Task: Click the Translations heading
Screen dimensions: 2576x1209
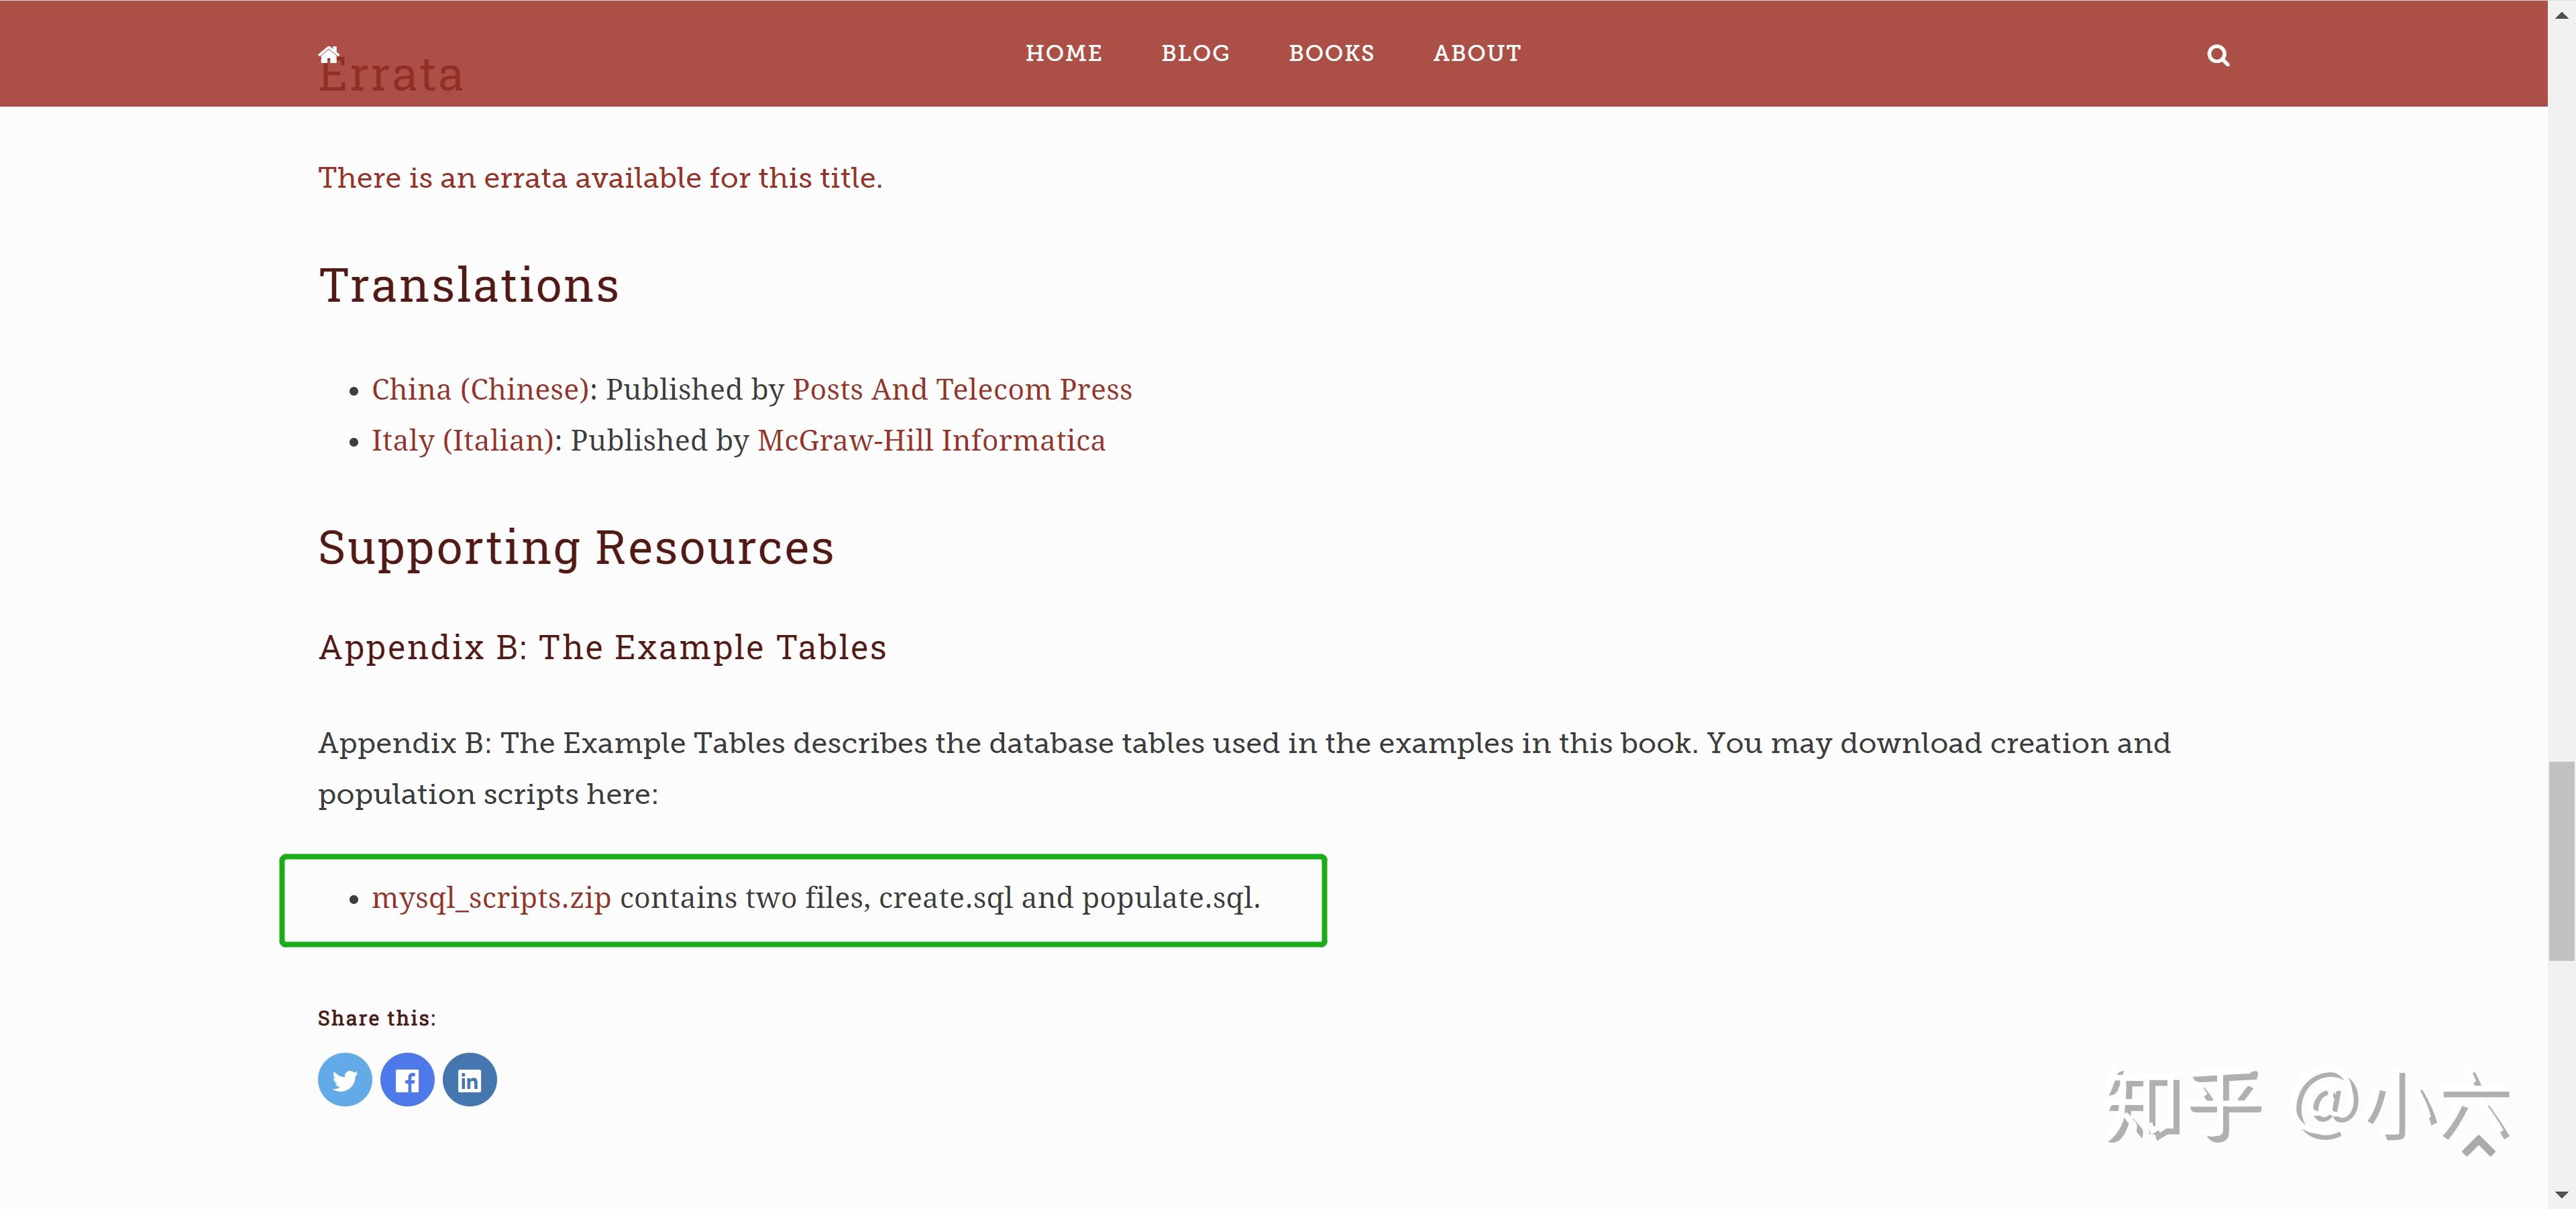Action: pyautogui.click(x=469, y=286)
